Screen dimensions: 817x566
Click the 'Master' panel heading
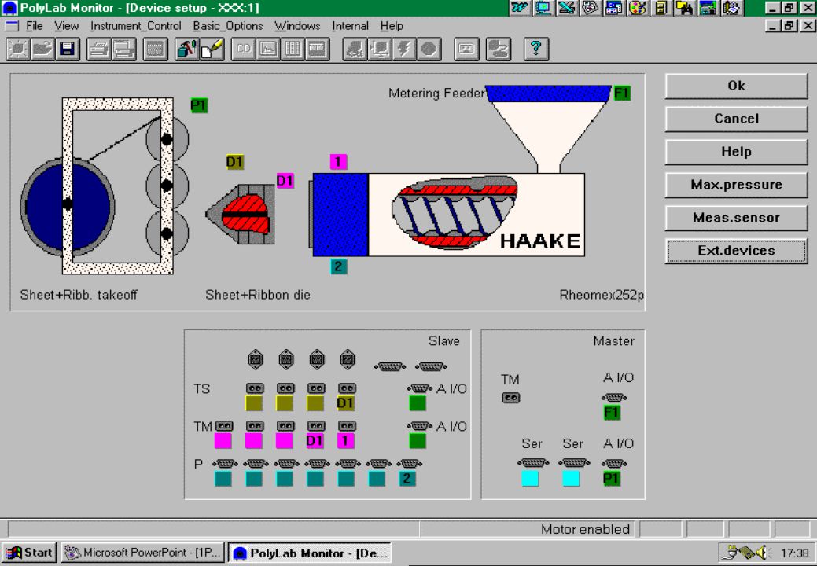pyautogui.click(x=614, y=341)
